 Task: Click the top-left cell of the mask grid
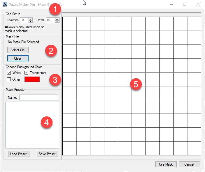point(69,24)
